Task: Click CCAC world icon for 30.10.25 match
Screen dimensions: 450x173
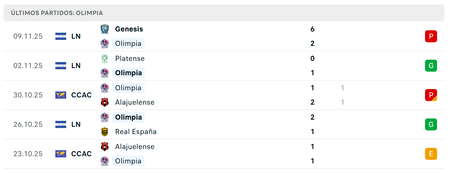Action: (x=61, y=95)
